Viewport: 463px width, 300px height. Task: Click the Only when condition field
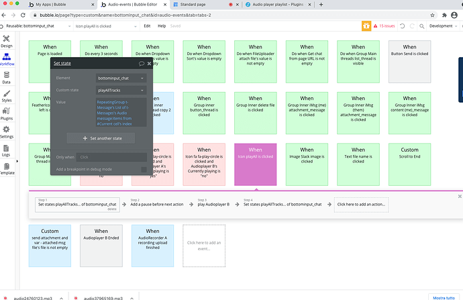tap(111, 157)
